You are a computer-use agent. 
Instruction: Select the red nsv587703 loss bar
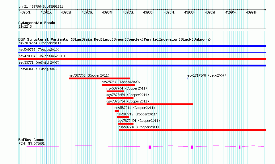click(x=99, y=78)
